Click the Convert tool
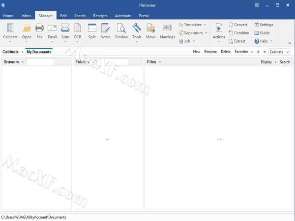The width and height of the screenshot is (295, 221). 238,25
